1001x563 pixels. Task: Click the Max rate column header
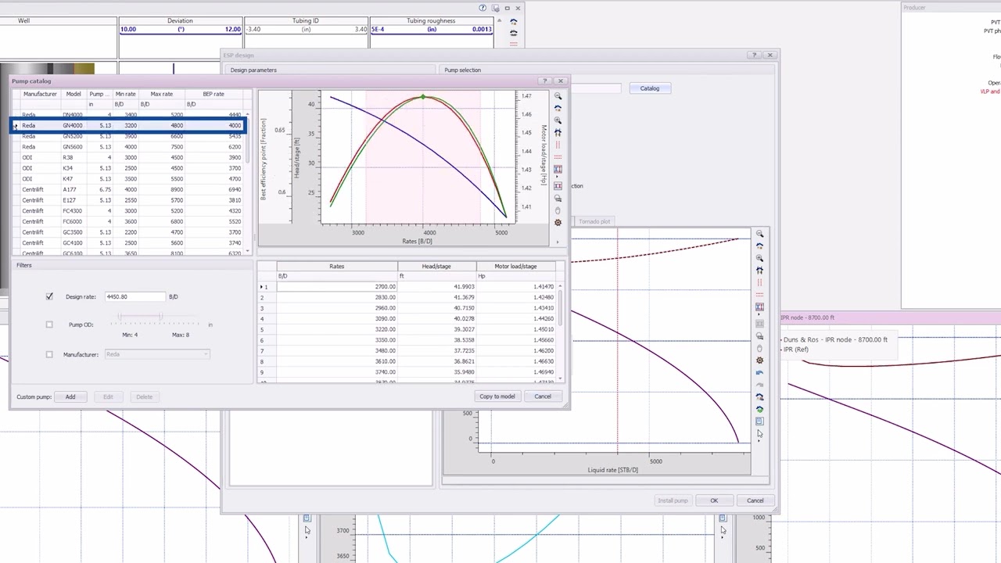point(162,94)
